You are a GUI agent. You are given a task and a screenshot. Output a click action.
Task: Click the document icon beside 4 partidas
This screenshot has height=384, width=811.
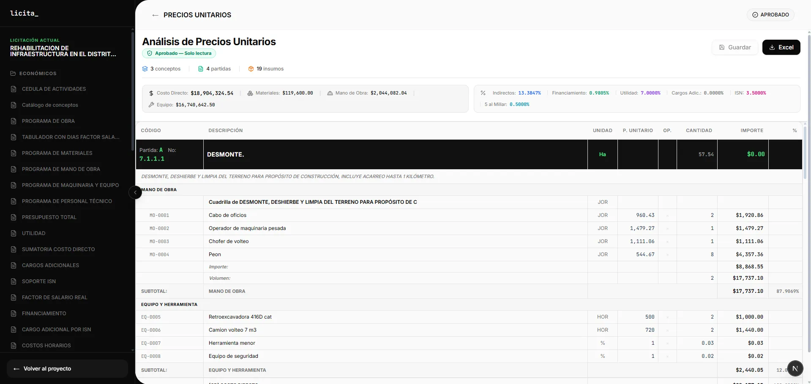click(x=201, y=69)
